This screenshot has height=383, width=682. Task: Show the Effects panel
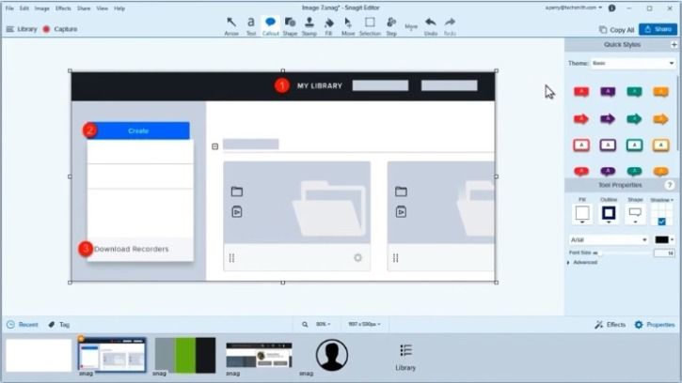610,325
